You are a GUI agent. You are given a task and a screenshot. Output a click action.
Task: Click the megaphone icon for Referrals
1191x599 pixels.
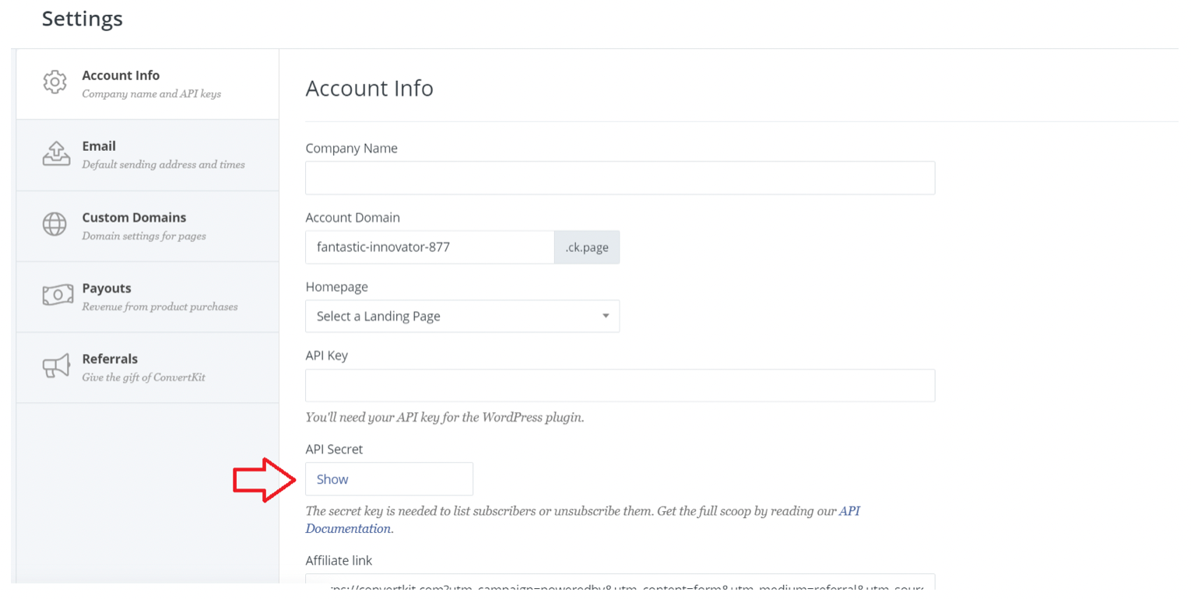[x=54, y=366]
